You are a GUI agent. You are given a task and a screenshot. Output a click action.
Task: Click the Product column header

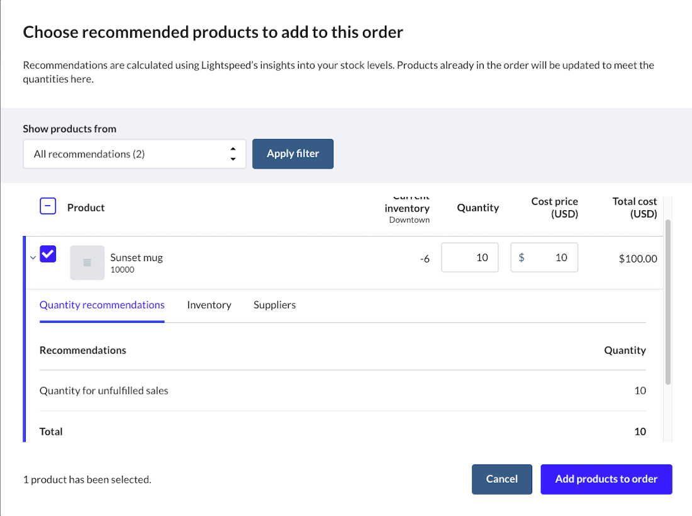[x=86, y=208]
